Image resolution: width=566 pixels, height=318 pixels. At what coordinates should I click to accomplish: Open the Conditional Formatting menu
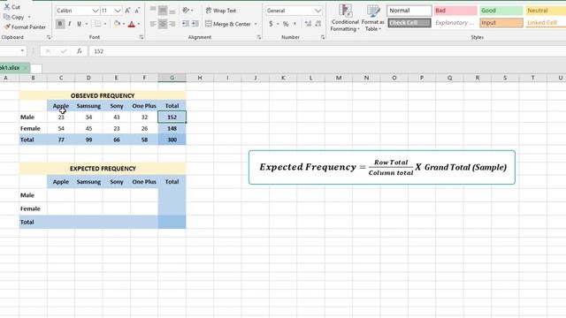(x=345, y=18)
